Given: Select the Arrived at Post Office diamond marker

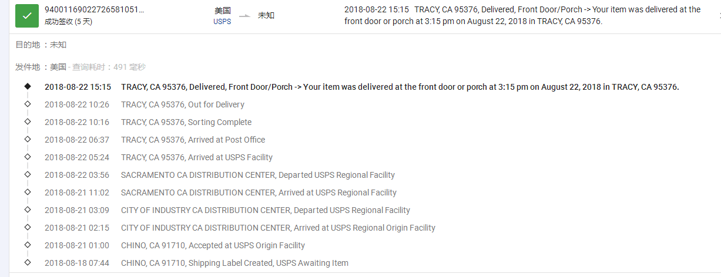Looking at the screenshot, I should 28,140.
